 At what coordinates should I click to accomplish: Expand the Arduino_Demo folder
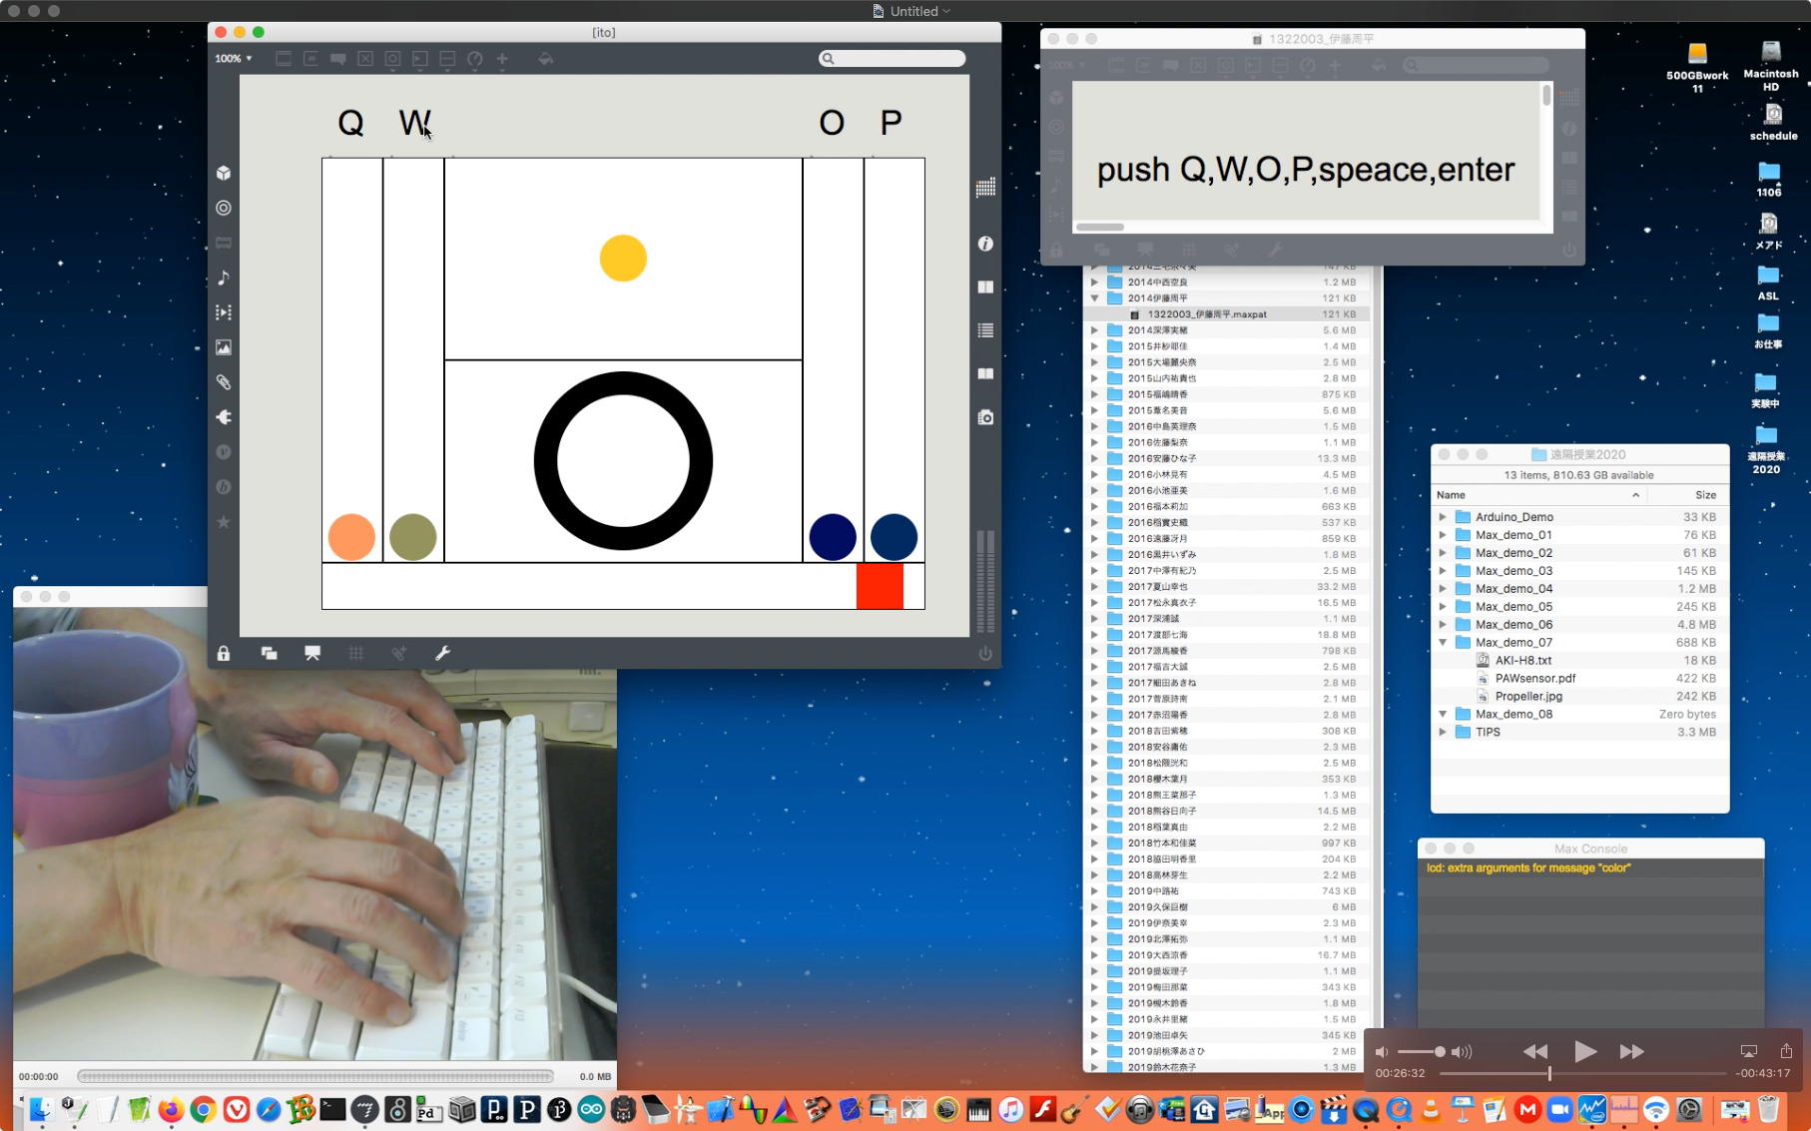click(x=1443, y=517)
